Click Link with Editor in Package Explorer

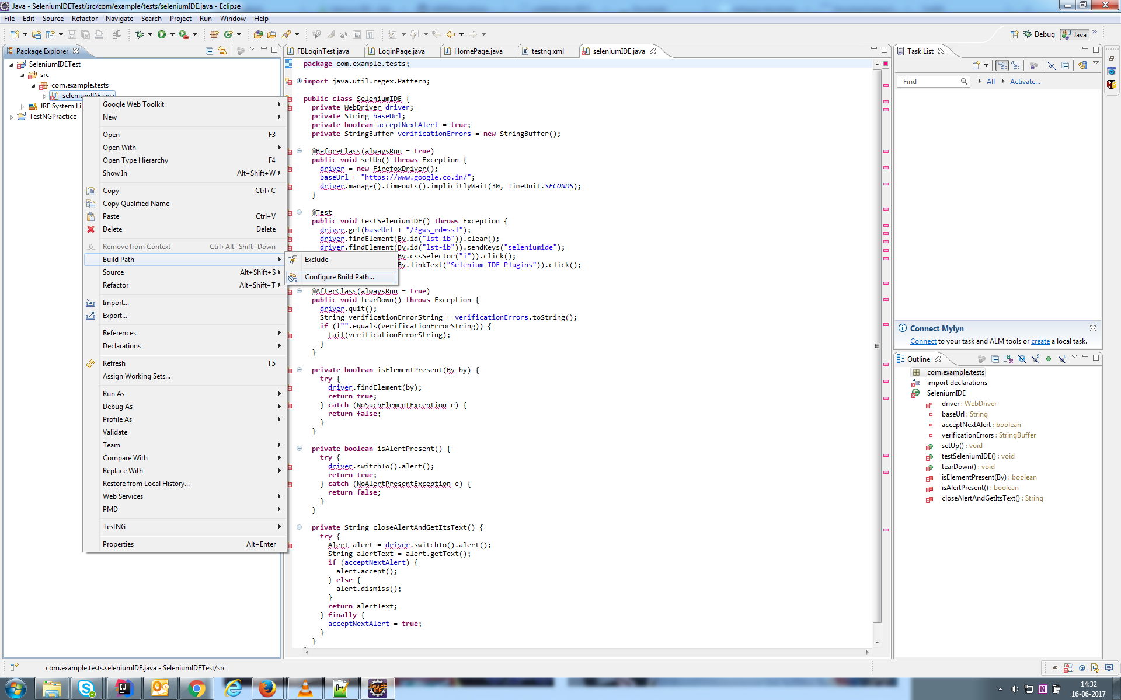click(222, 51)
